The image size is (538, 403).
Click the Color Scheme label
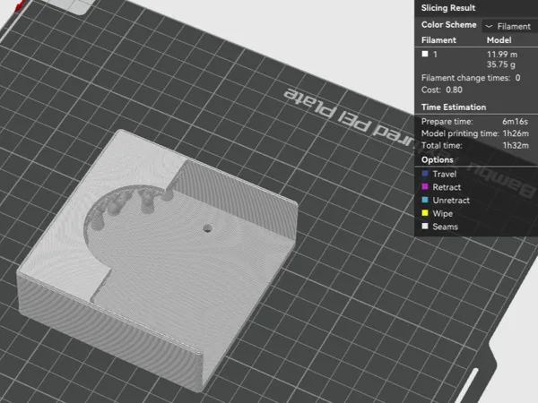(x=449, y=25)
